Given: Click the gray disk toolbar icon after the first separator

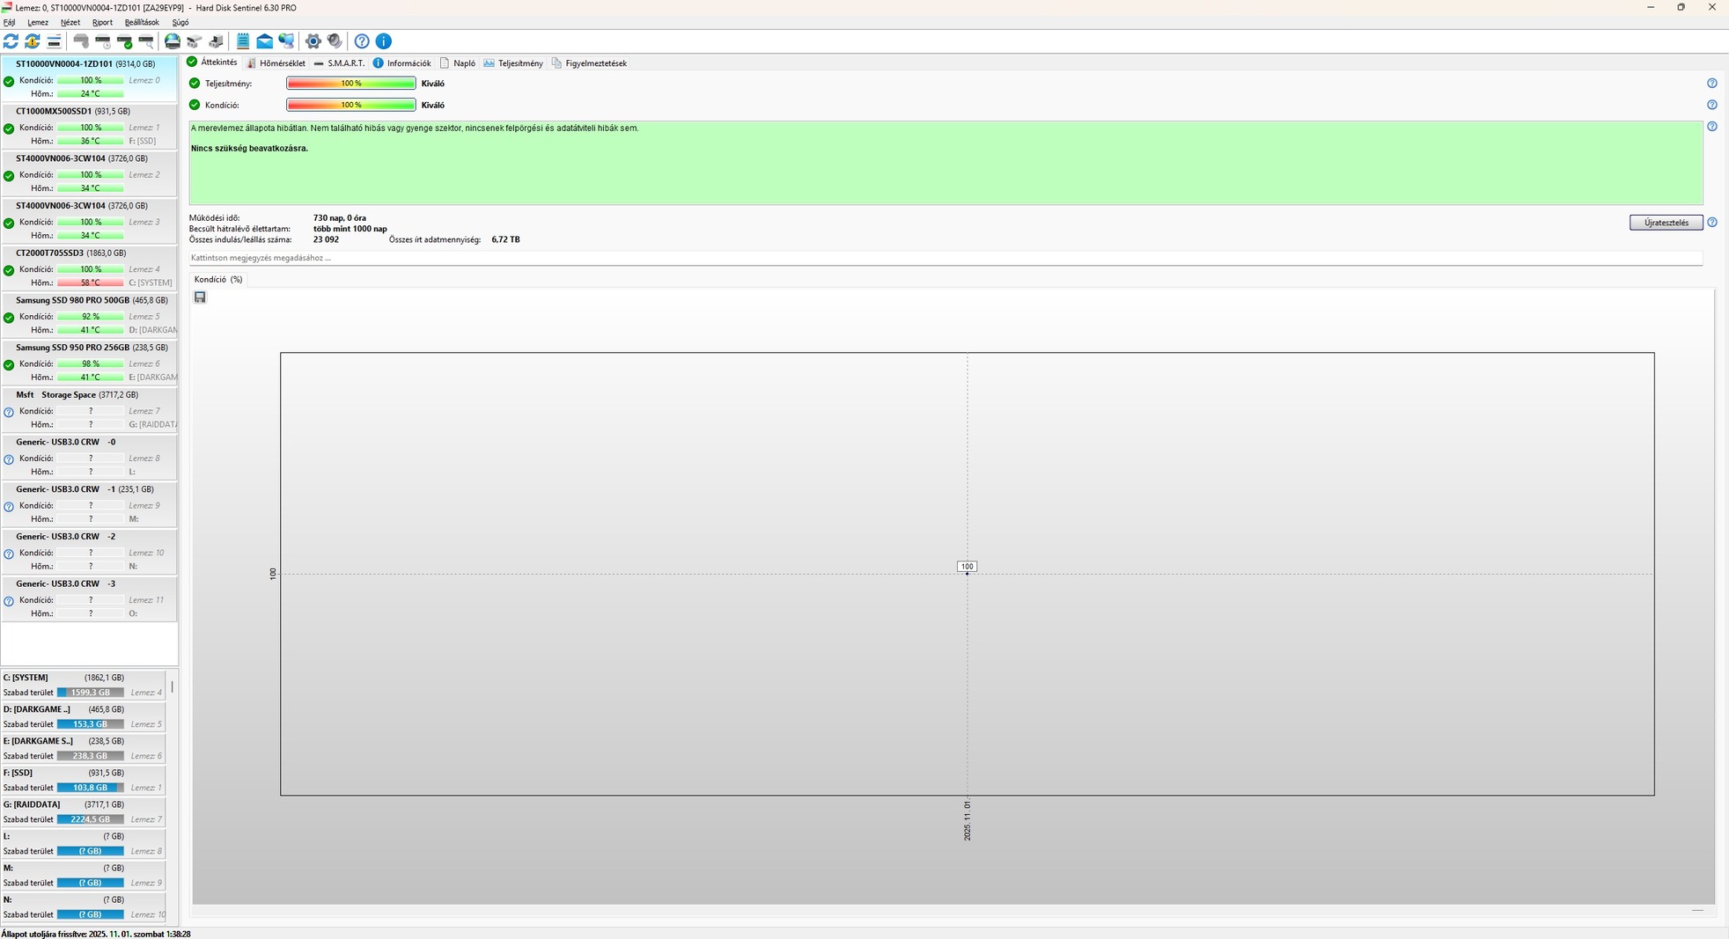Looking at the screenshot, I should 81,41.
